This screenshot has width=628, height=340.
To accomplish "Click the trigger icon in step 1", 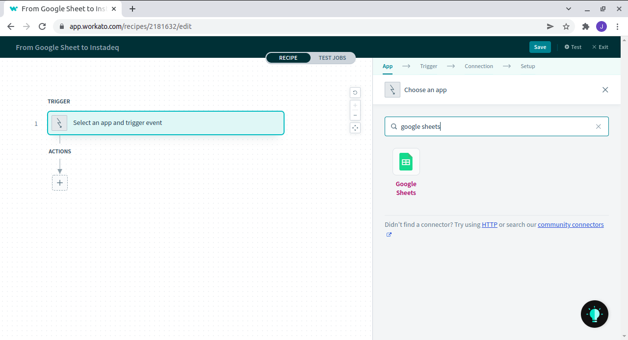I will click(59, 123).
